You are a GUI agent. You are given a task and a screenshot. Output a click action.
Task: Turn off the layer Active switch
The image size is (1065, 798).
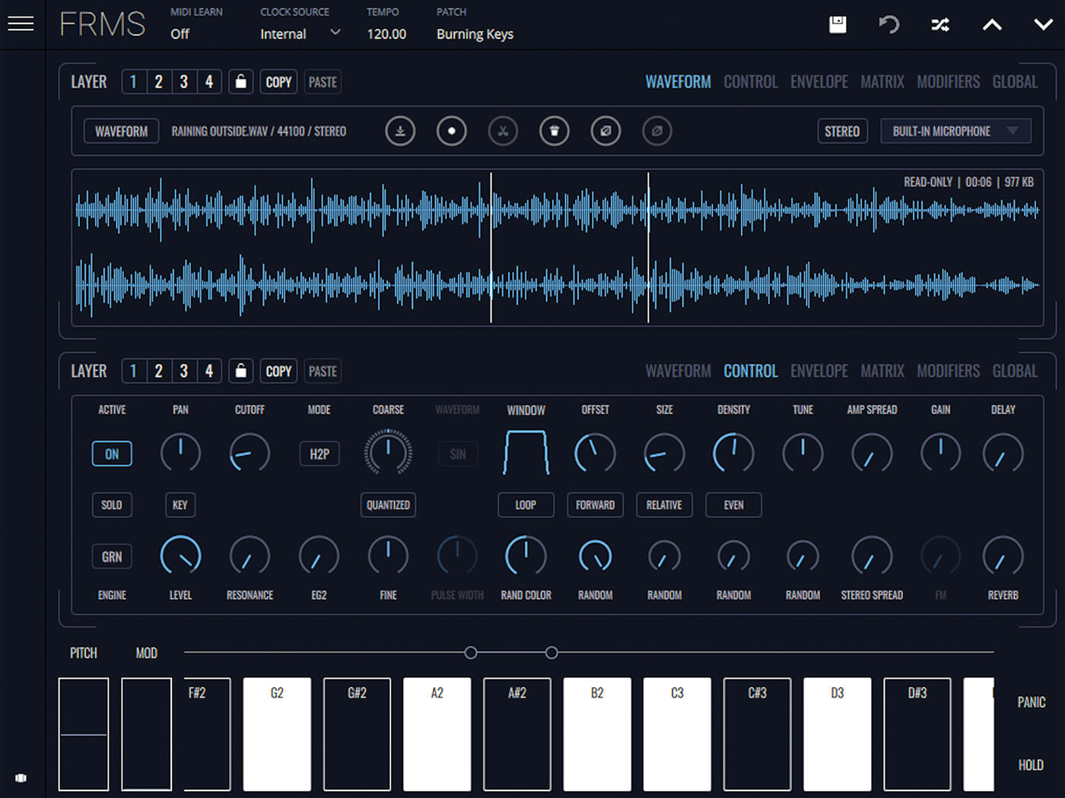tap(111, 453)
